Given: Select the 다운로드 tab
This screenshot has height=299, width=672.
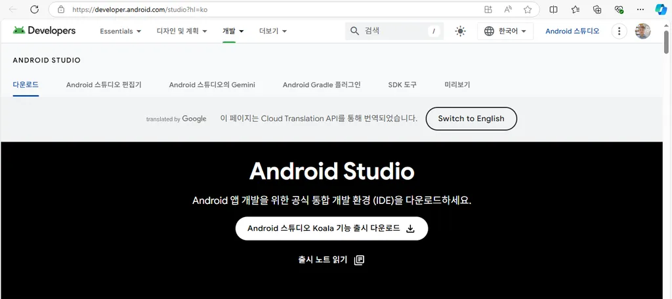Looking at the screenshot, I should tap(26, 85).
